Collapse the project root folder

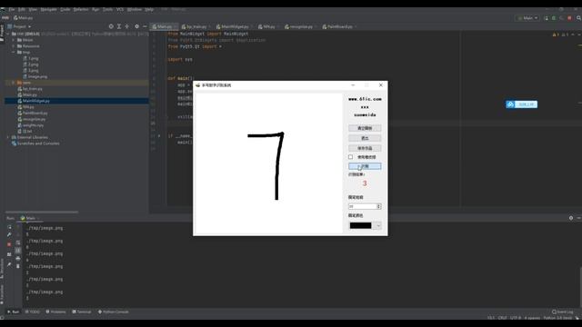[8, 34]
